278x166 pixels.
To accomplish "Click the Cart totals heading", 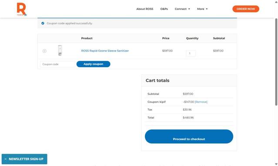I will click(157, 81).
